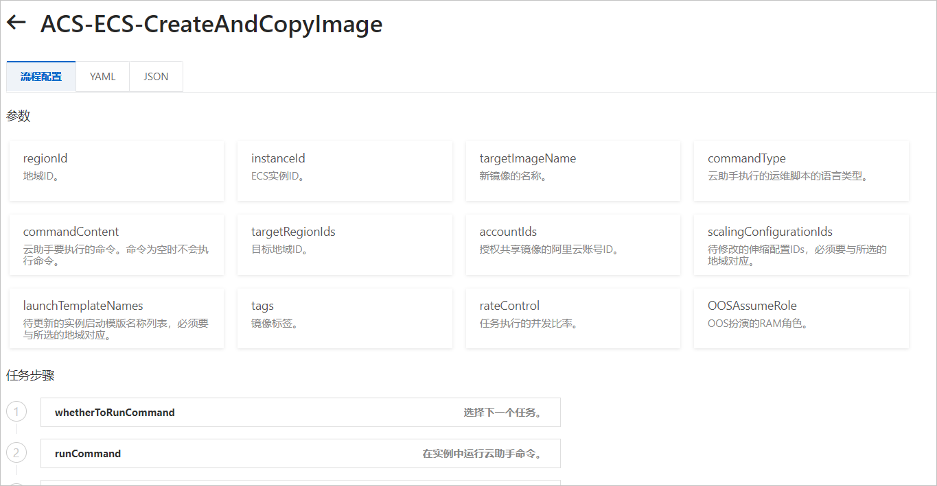Click the page title ACS-ECS-CreateAndCopyImage

tap(211, 24)
